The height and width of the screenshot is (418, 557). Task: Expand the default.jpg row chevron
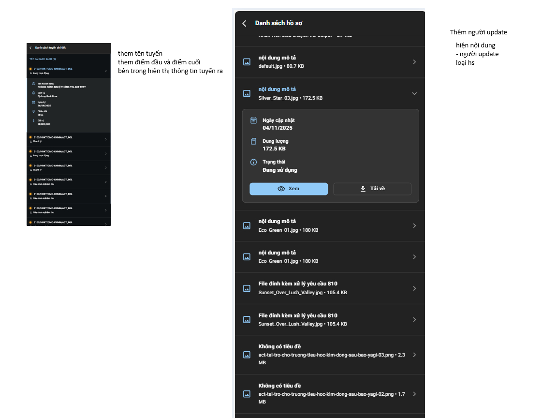[x=414, y=62]
